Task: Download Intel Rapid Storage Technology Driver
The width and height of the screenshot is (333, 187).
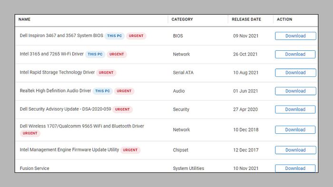Action: (295, 73)
